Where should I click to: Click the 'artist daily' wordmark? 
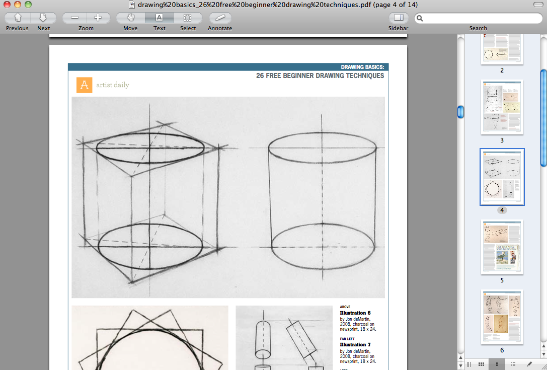(x=113, y=85)
